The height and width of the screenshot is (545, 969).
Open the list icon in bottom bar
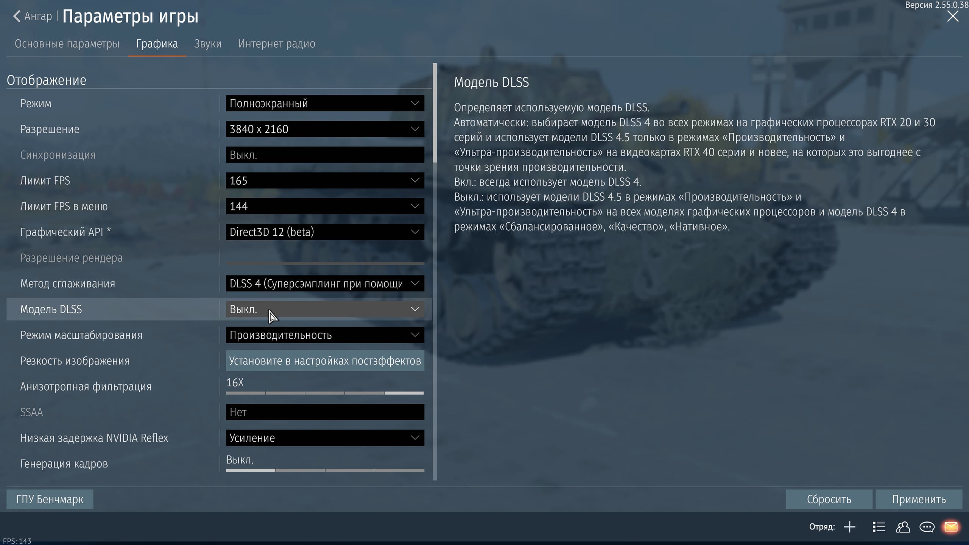coord(879,527)
